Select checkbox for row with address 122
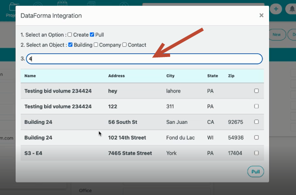 pos(256,106)
